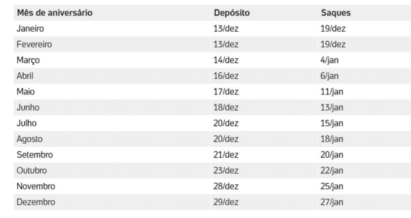Select the Abril month cell

(x=25, y=76)
